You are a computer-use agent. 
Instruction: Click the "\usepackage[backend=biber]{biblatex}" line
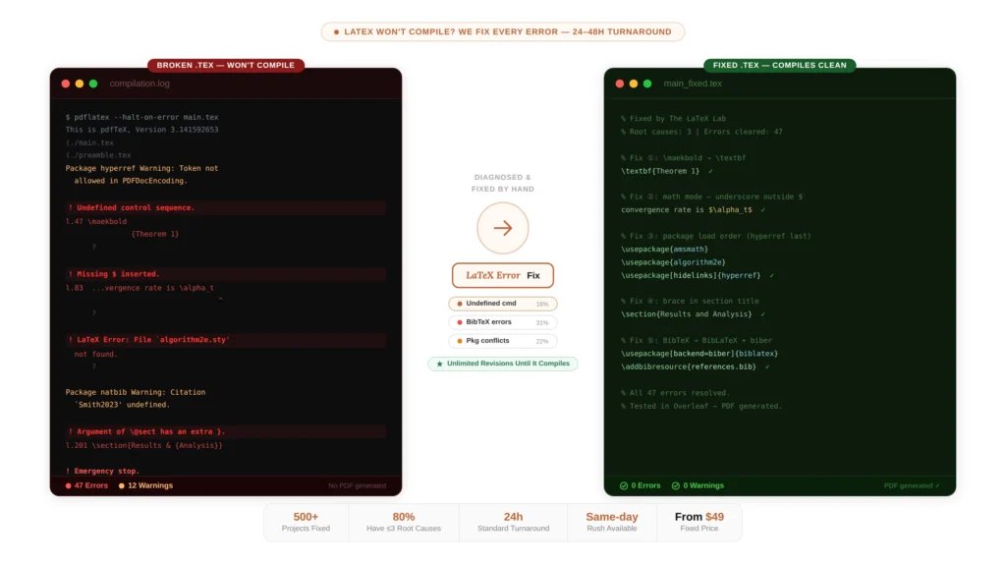click(x=699, y=354)
